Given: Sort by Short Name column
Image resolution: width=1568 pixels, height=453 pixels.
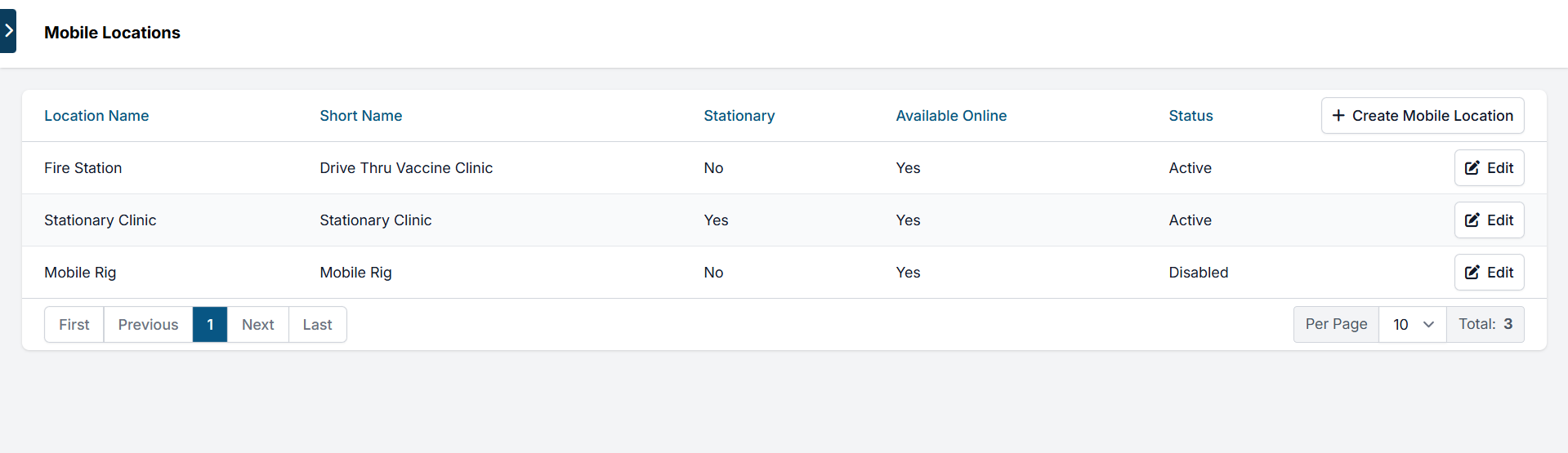Looking at the screenshot, I should coord(360,116).
